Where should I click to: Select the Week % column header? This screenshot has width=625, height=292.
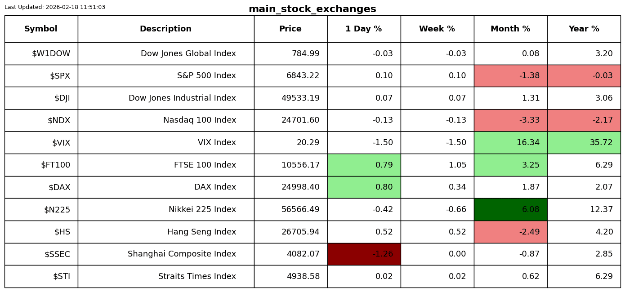pyautogui.click(x=437, y=29)
